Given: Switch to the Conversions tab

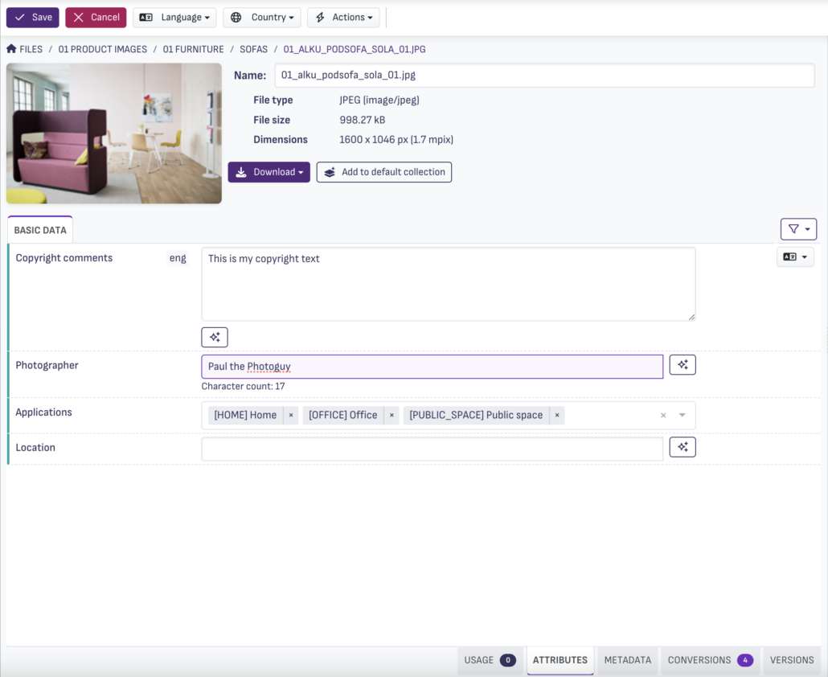Looking at the screenshot, I should point(710,660).
